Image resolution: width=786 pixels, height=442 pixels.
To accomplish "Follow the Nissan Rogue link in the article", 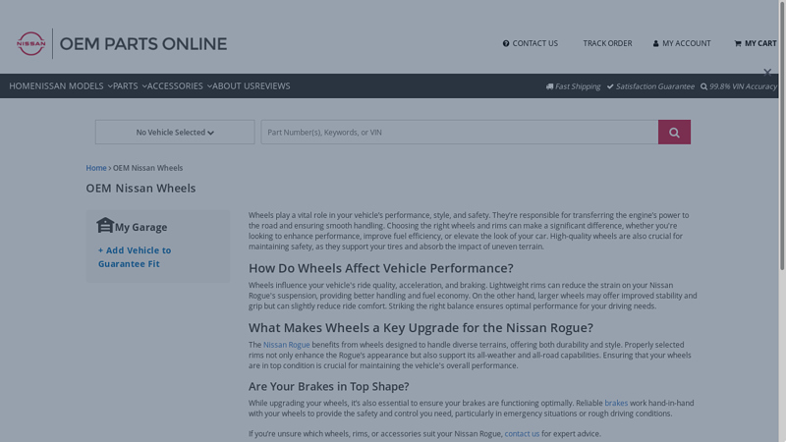I will point(287,345).
